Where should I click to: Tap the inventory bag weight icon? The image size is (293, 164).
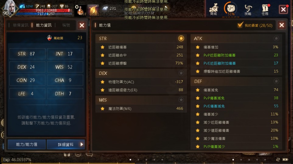(x=231, y=9)
